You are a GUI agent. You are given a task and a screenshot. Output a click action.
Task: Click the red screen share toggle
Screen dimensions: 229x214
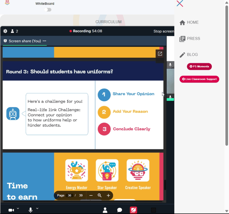(x=133, y=210)
